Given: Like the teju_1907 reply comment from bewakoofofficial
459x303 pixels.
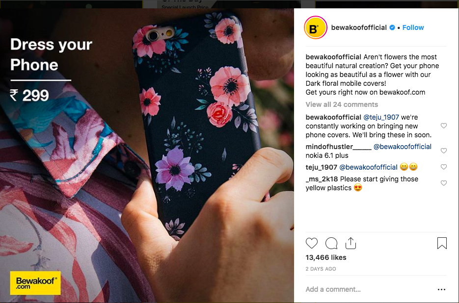Looking at the screenshot, I should 444,126.
